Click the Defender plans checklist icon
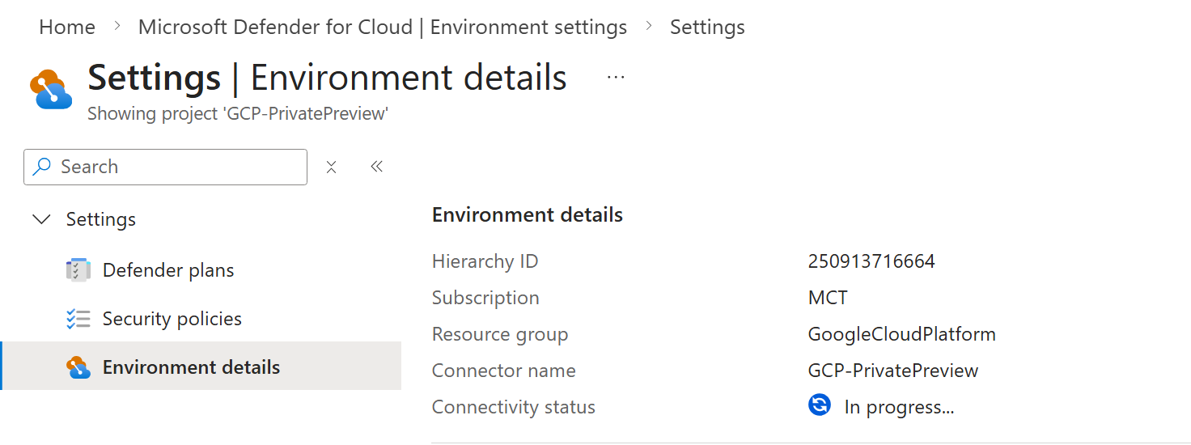The width and height of the screenshot is (1191, 445). point(78,270)
